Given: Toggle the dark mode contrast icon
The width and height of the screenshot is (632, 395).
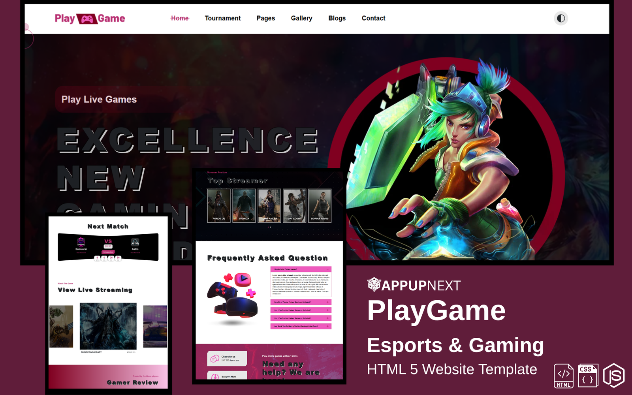Looking at the screenshot, I should pos(561,18).
